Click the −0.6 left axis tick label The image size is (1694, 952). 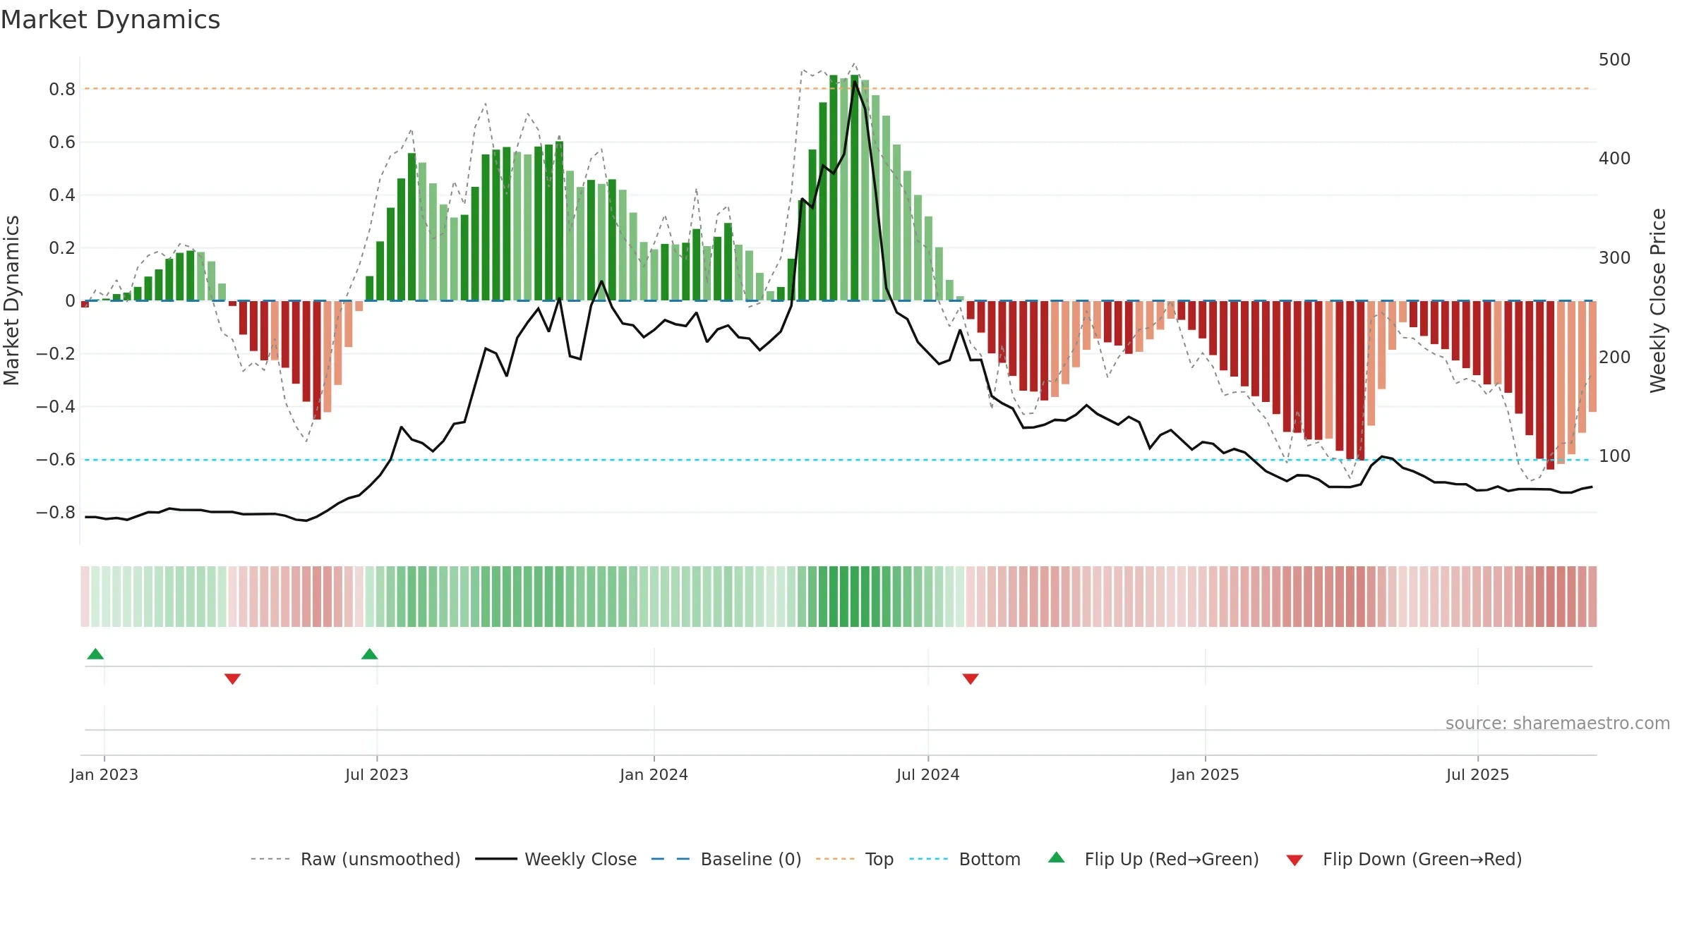[x=56, y=459]
